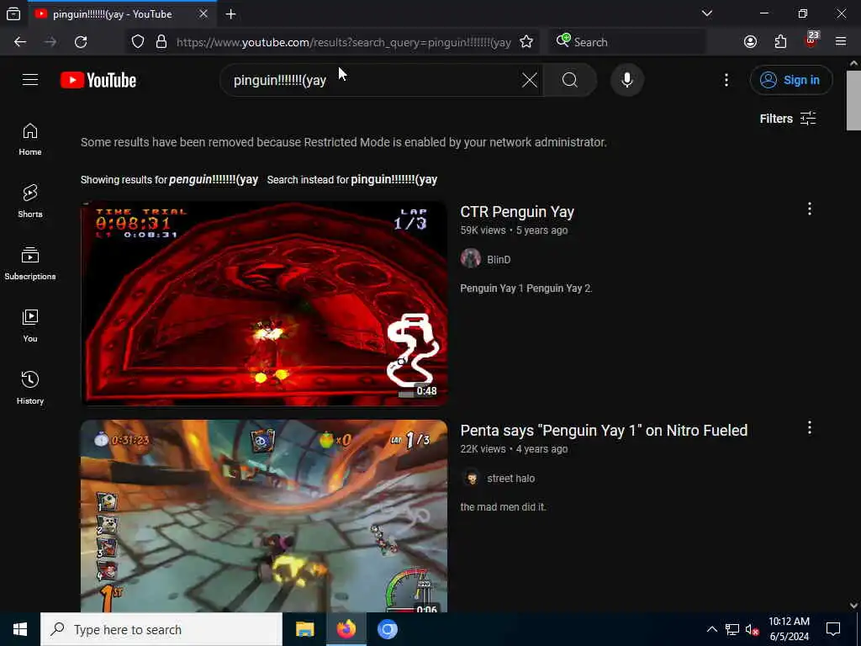Open the YouTube hamburger guide menu
Screen dimensions: 861x646
pos(30,80)
